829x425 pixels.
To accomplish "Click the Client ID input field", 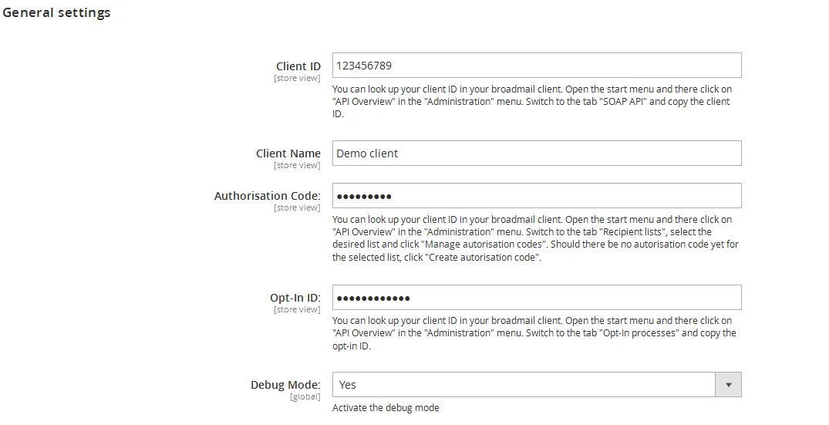I will pos(537,66).
